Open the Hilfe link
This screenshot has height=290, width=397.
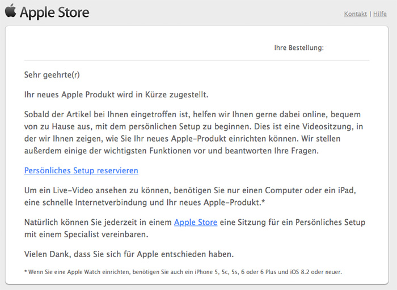pyautogui.click(x=380, y=14)
